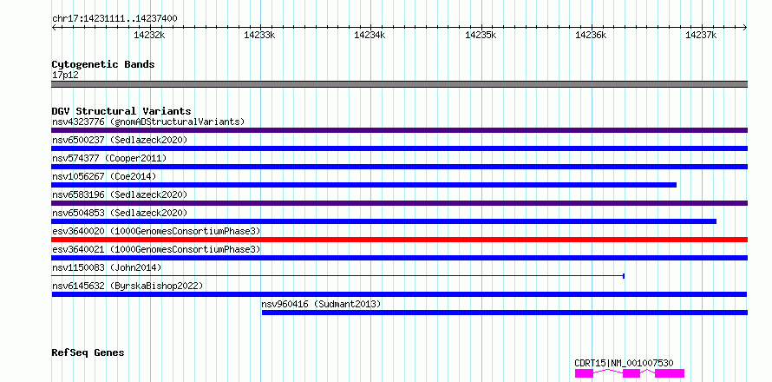The width and height of the screenshot is (772, 382).
Task: Click the blue bar under esv3640021
Action: tap(399, 258)
